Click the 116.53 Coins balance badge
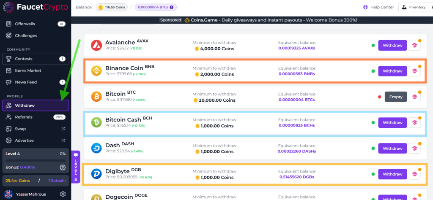Screen dimensions: 433x200 [112, 7]
